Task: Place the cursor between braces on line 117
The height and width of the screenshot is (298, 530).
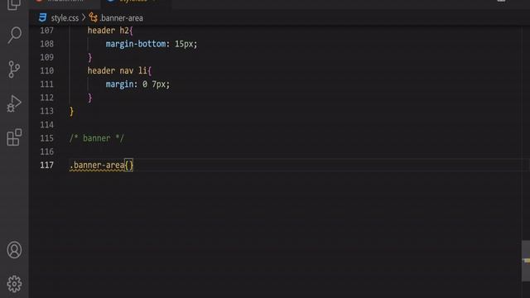Action: pos(129,166)
